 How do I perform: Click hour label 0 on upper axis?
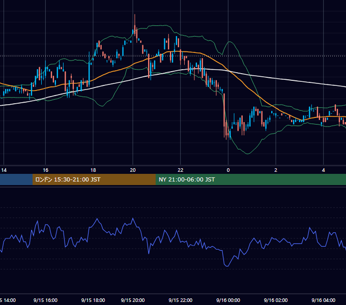point(228,170)
